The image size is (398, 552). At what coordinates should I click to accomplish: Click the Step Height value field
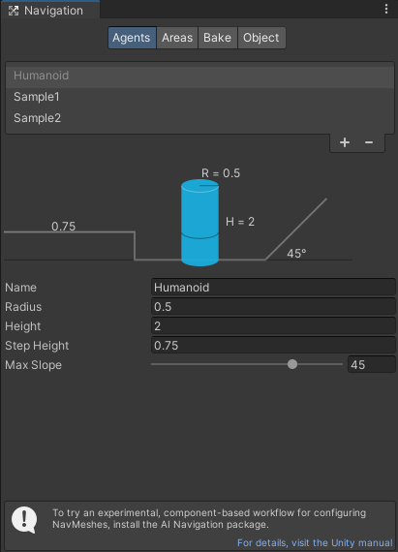tap(273, 346)
